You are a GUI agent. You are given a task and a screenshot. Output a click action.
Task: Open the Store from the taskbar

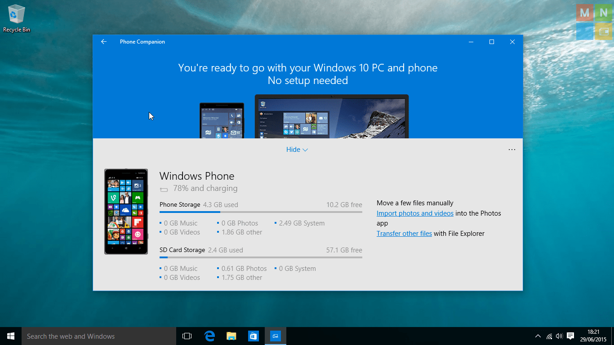pyautogui.click(x=253, y=336)
